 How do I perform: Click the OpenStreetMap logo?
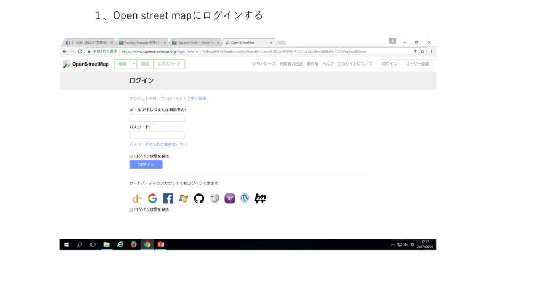click(86, 64)
